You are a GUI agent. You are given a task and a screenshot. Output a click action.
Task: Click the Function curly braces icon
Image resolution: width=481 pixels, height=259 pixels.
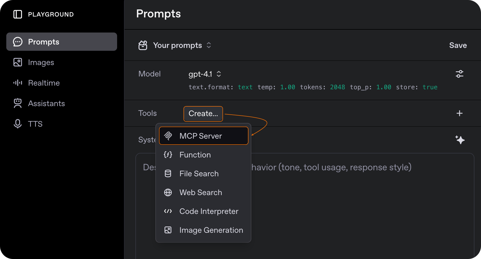click(168, 155)
